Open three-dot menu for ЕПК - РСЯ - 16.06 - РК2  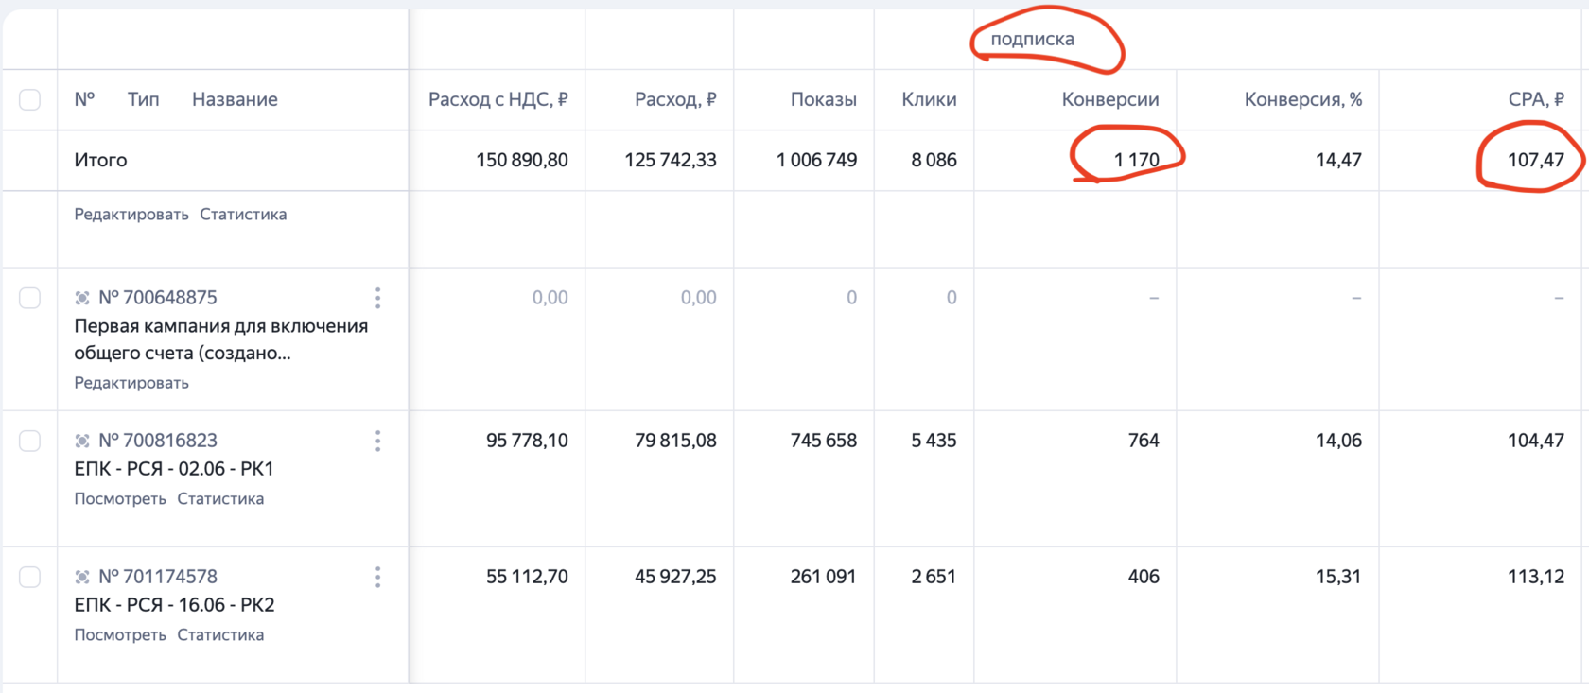pyautogui.click(x=377, y=577)
